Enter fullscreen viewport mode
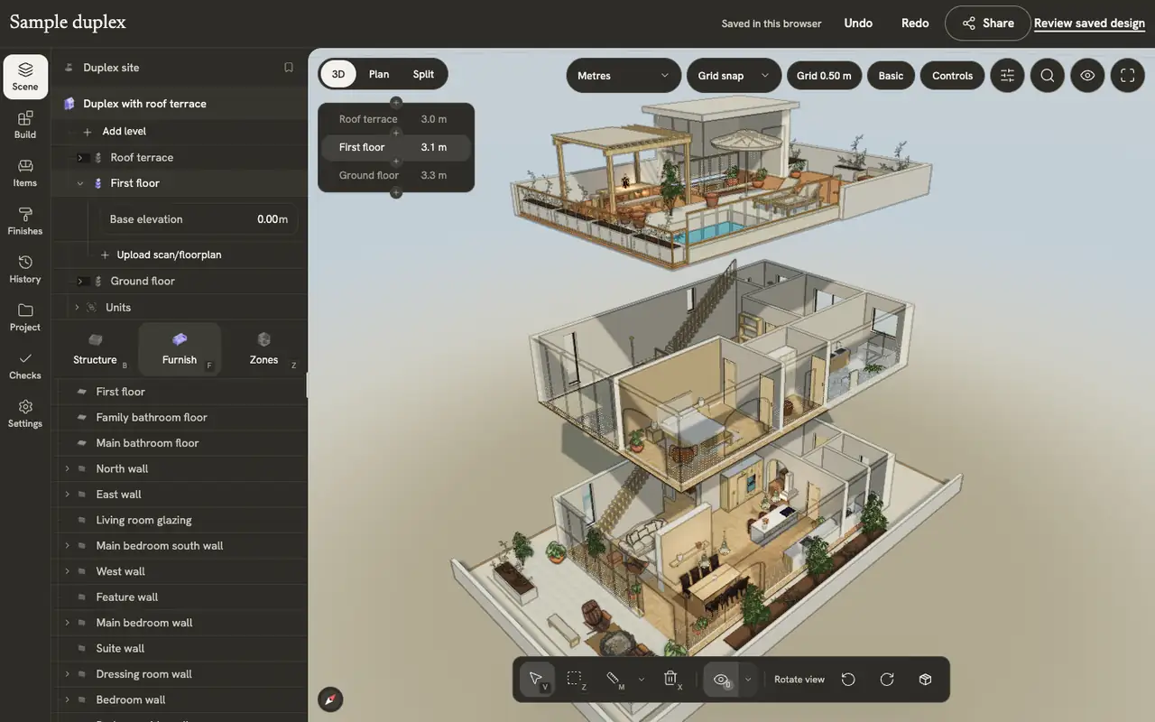1155x722 pixels. pyautogui.click(x=1127, y=76)
